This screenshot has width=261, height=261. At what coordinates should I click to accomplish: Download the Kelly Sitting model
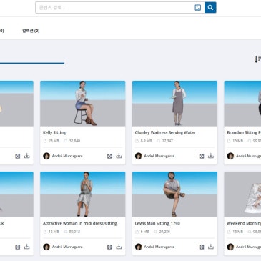click(x=119, y=156)
